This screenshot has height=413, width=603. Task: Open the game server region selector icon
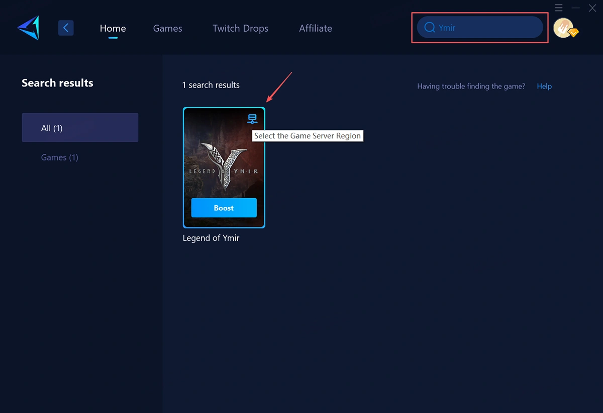pos(252,119)
